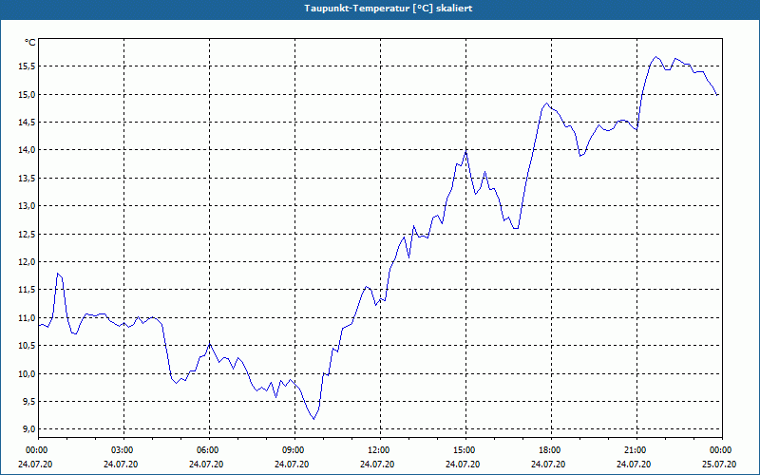Click the '11,5' y-axis label
Screen dimensions: 760x475
(x=27, y=290)
